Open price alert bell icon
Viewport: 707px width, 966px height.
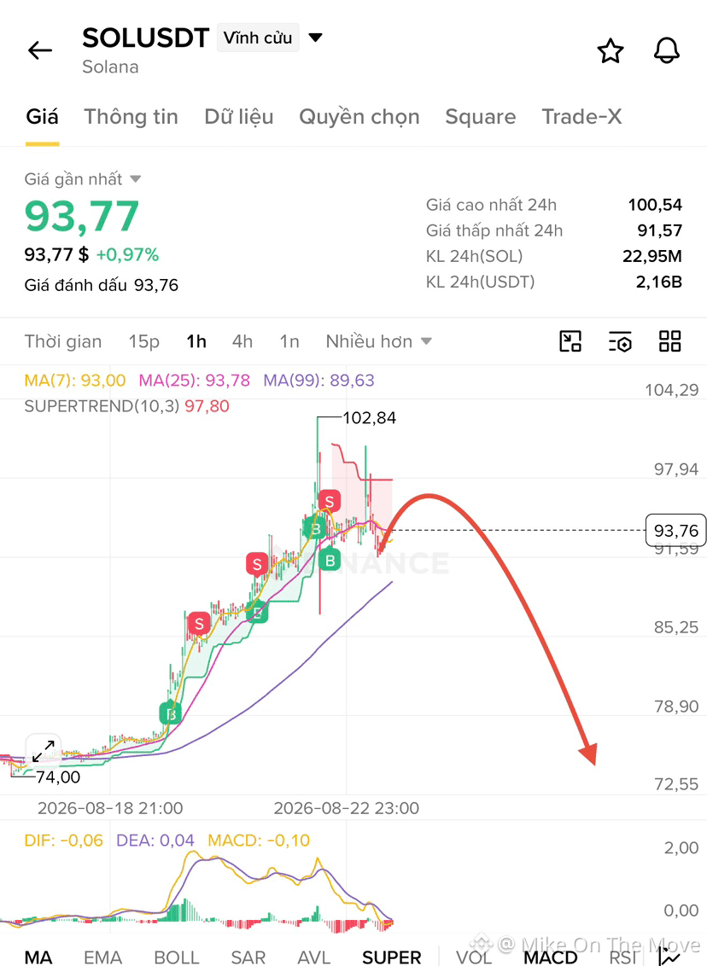pyautogui.click(x=666, y=50)
